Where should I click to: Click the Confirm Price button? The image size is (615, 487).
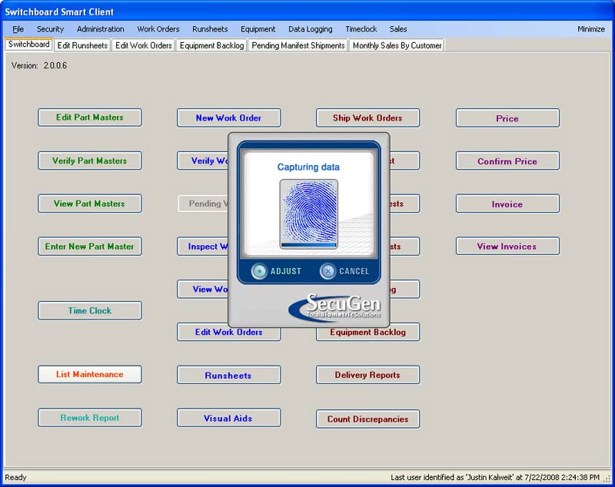pos(507,161)
